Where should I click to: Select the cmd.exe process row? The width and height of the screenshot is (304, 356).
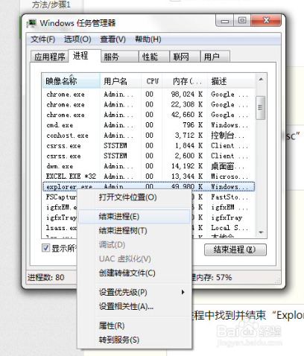click(x=148, y=125)
